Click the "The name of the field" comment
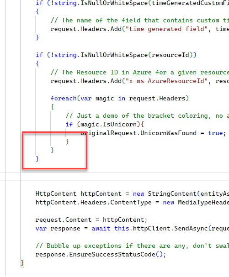The image size is (229, 277). [x=140, y=21]
